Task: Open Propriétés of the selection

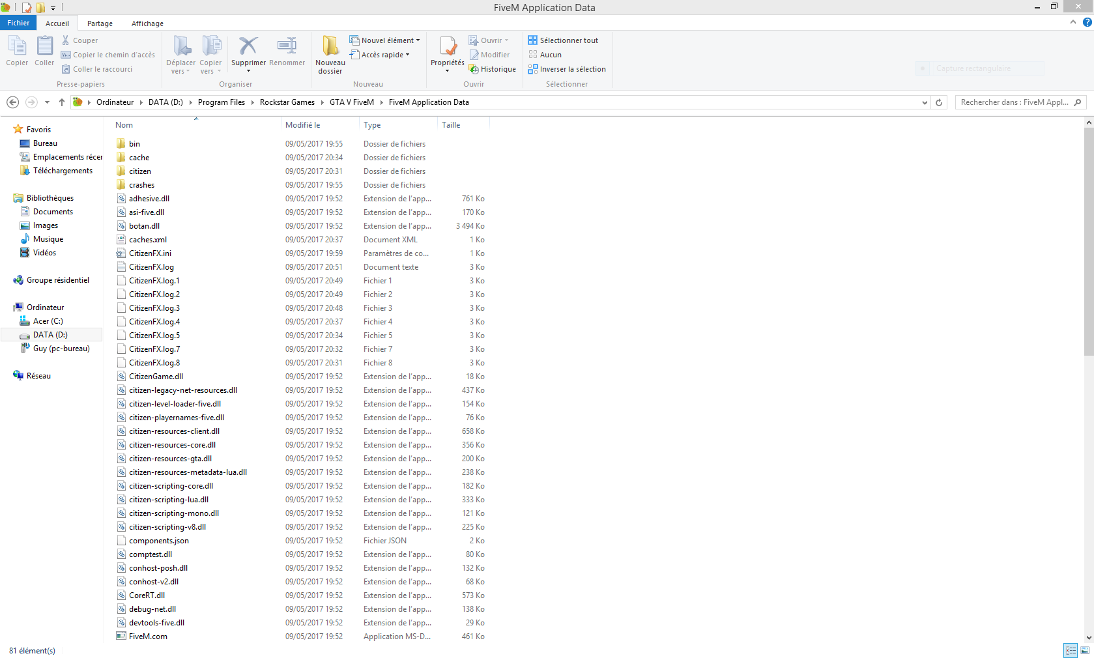Action: (x=448, y=53)
